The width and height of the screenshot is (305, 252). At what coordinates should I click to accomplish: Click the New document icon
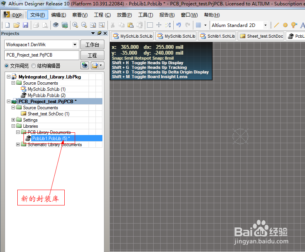(7, 25)
